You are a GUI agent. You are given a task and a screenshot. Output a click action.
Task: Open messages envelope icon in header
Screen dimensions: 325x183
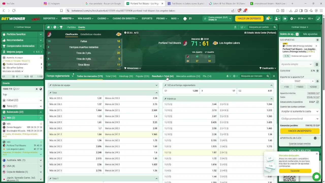click(x=268, y=19)
